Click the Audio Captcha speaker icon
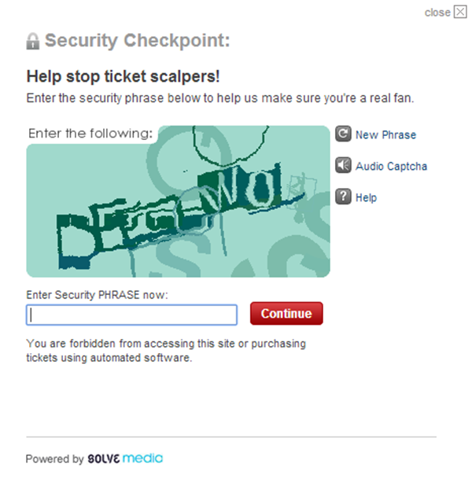Screen dimensions: 472x482 pyautogui.click(x=343, y=165)
